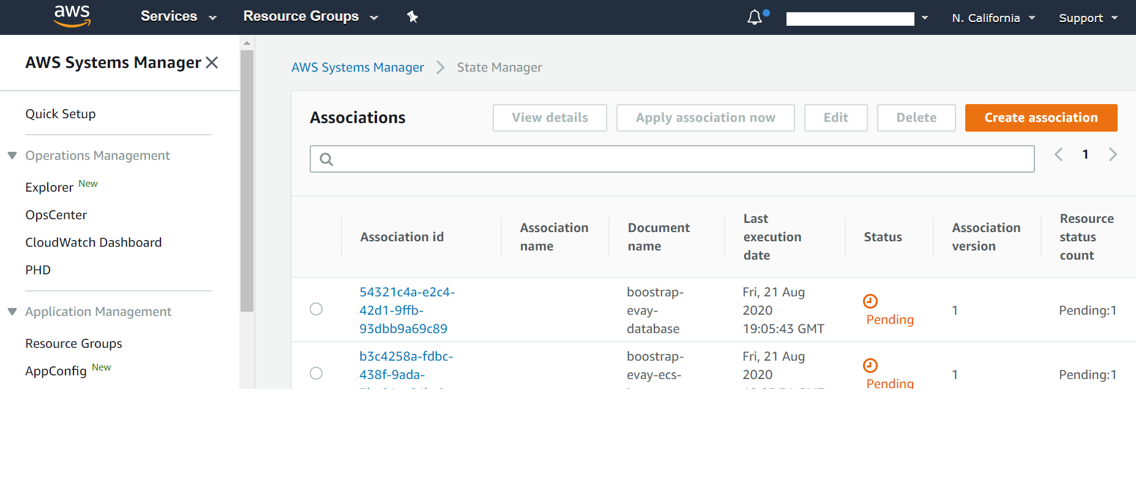The height and width of the screenshot is (477, 1136).
Task: Click the Create association button
Action: (1041, 118)
